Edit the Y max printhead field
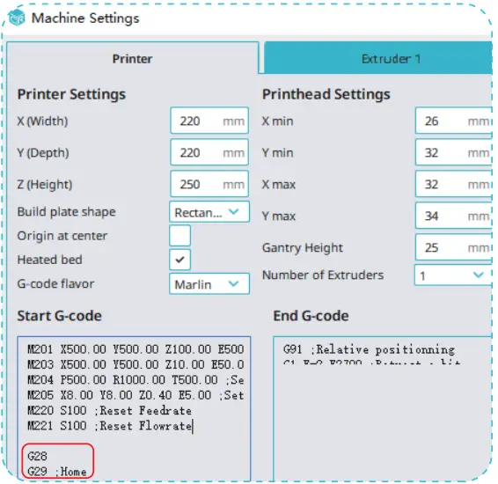498x484 pixels. (453, 216)
